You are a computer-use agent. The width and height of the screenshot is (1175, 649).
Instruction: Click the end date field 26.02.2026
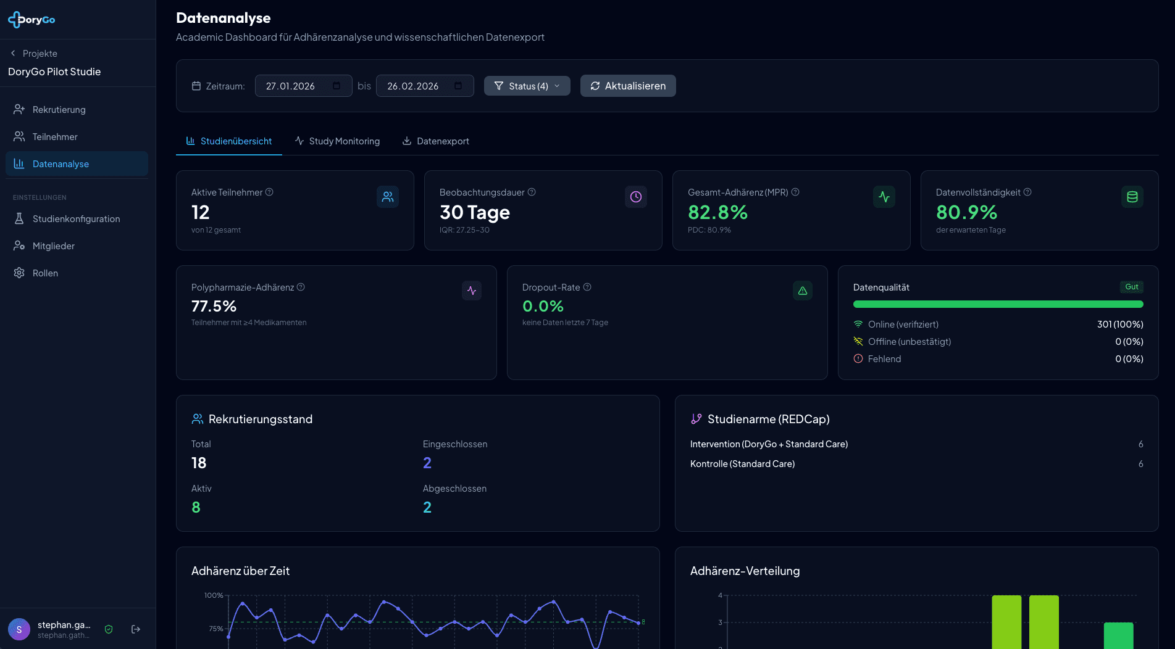tap(412, 86)
